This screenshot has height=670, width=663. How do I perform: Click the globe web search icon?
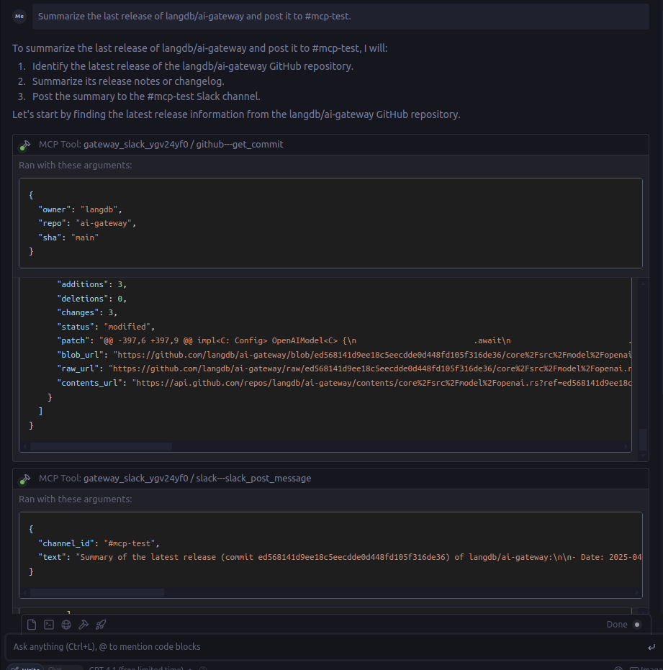point(66,625)
